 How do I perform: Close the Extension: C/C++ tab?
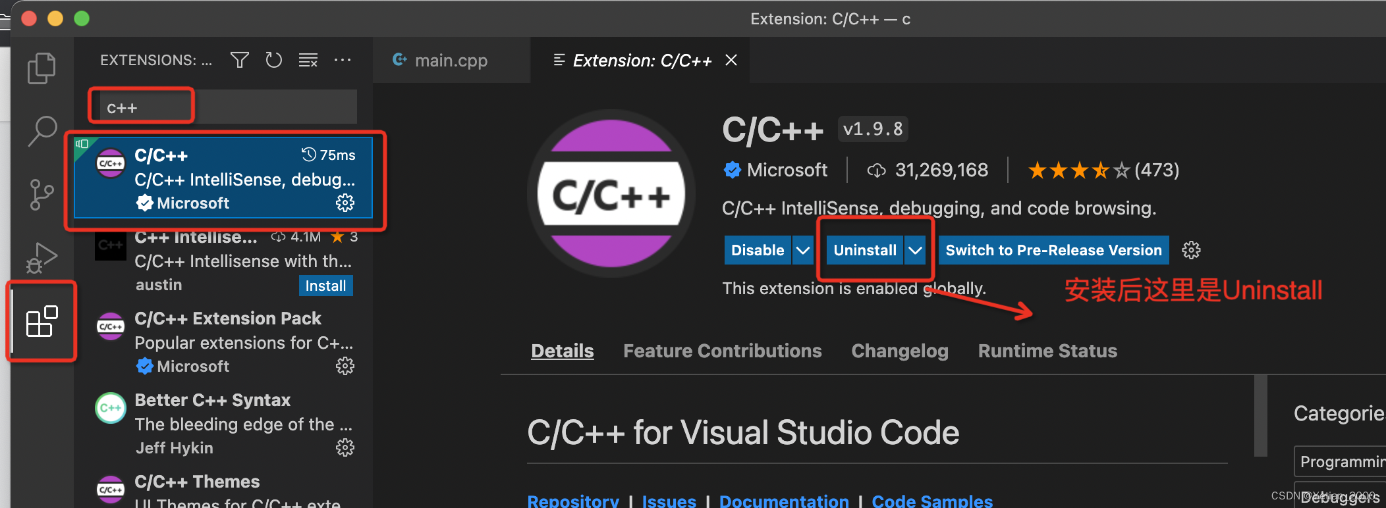tap(731, 61)
